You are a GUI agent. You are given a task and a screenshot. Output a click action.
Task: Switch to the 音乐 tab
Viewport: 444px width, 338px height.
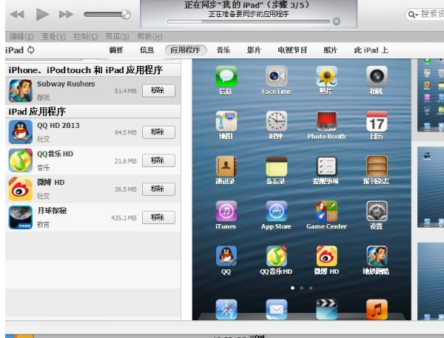(223, 50)
